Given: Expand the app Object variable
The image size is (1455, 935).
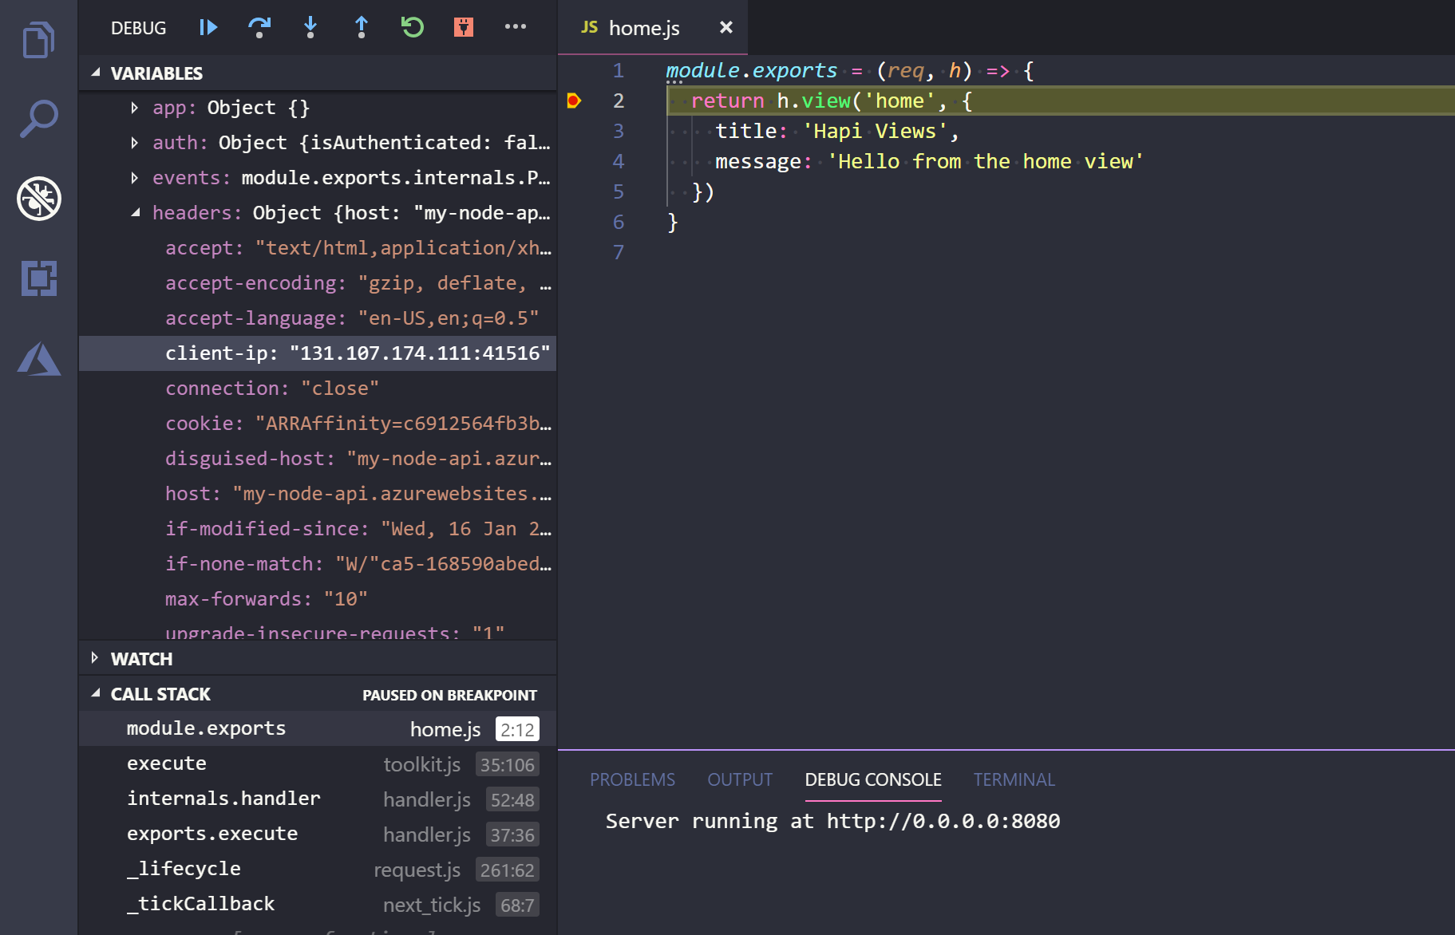Looking at the screenshot, I should tap(134, 107).
